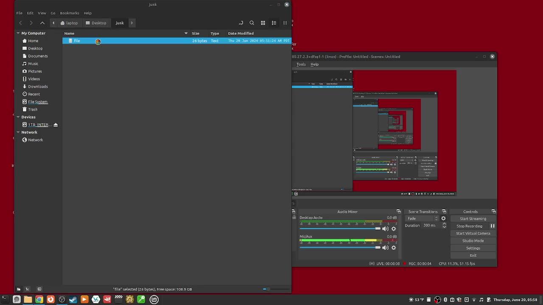Open Mic/Aux settings gear

pyautogui.click(x=394, y=248)
